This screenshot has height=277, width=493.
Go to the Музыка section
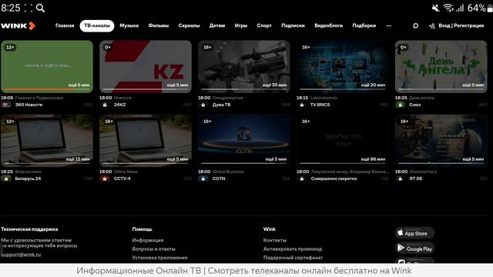(129, 25)
